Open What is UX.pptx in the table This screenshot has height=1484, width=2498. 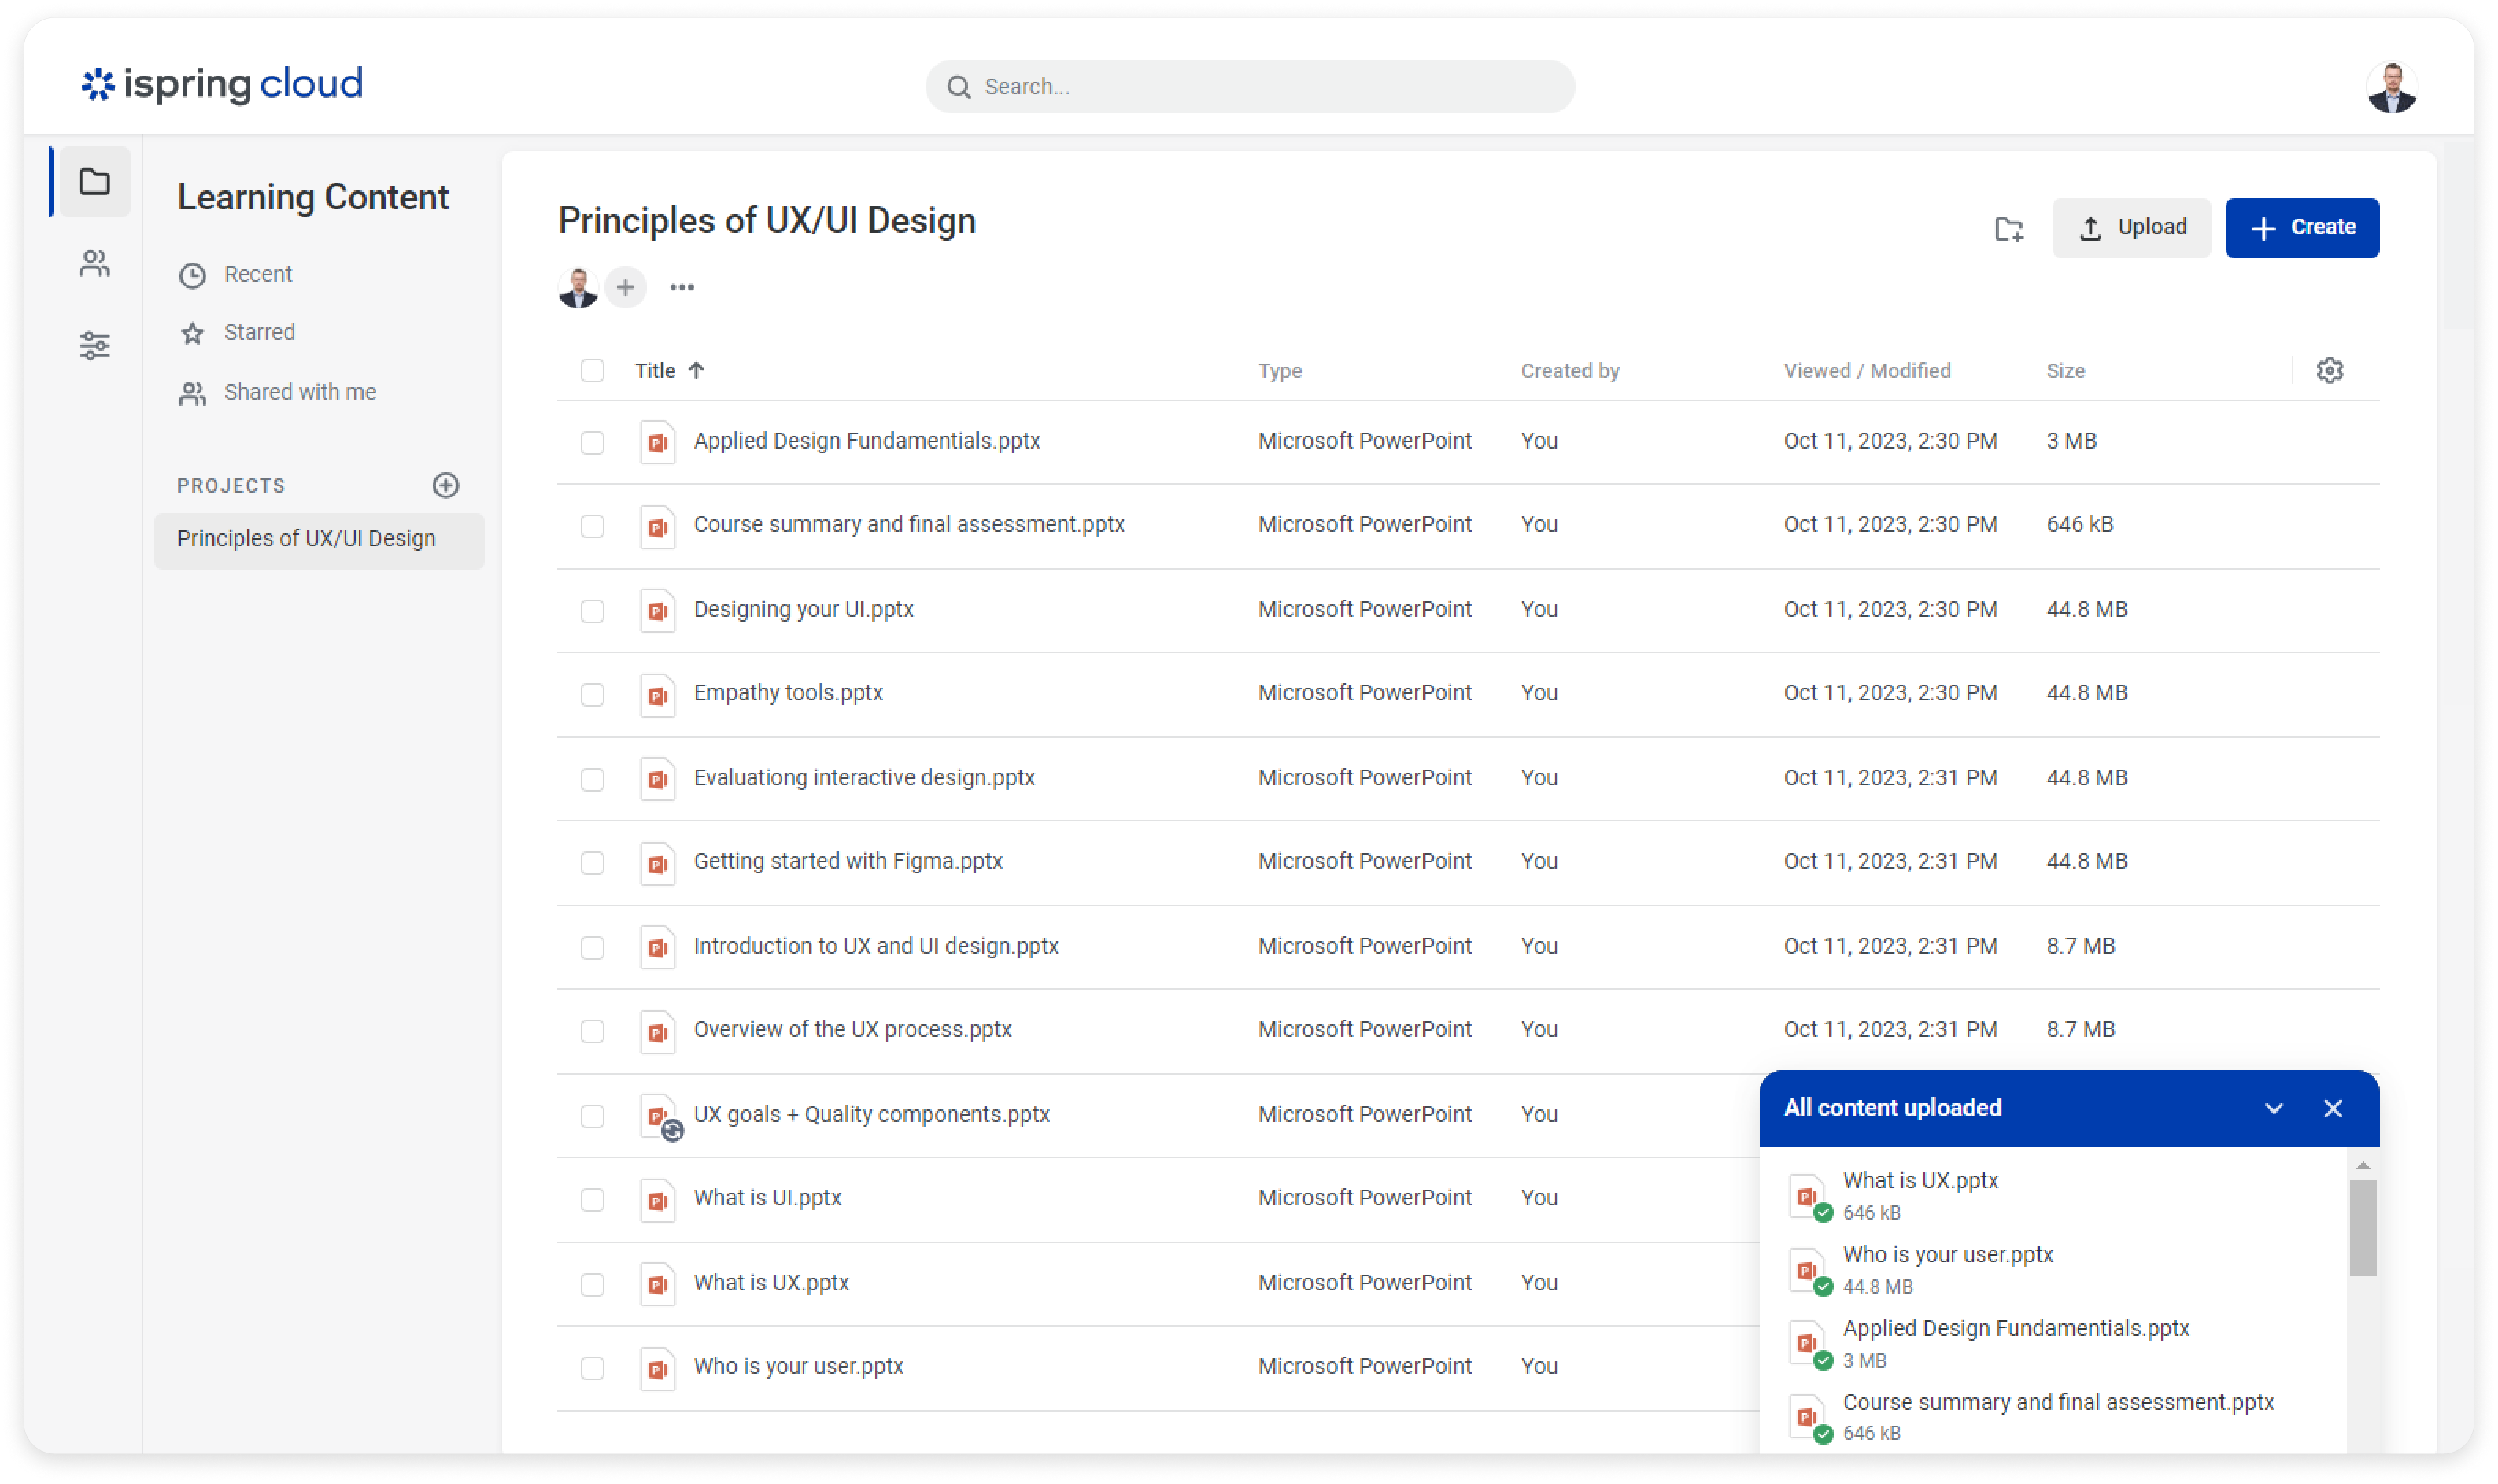pyautogui.click(x=771, y=1282)
